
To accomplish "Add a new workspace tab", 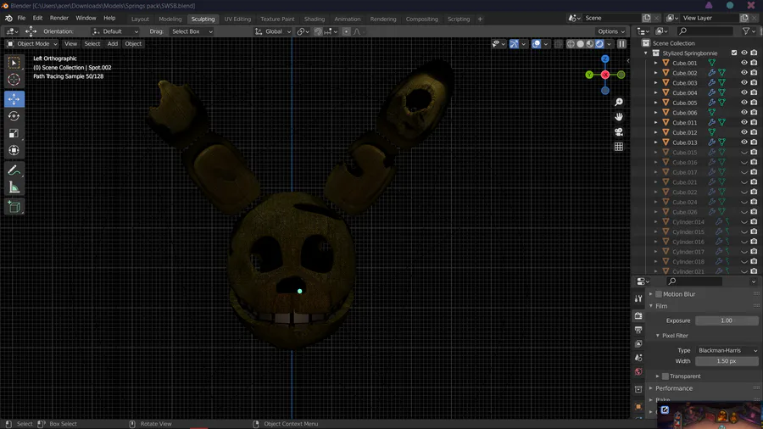I will pos(480,19).
